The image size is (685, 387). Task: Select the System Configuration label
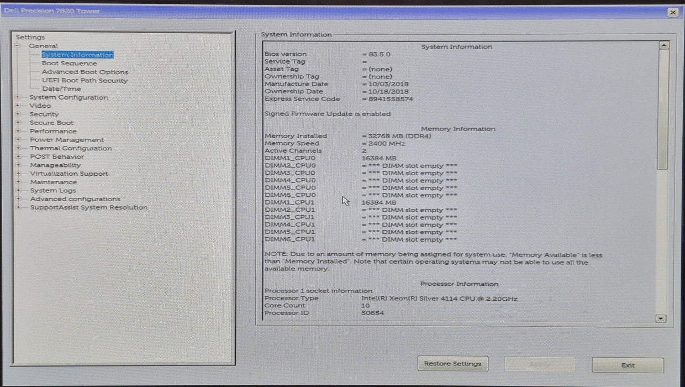click(x=68, y=97)
